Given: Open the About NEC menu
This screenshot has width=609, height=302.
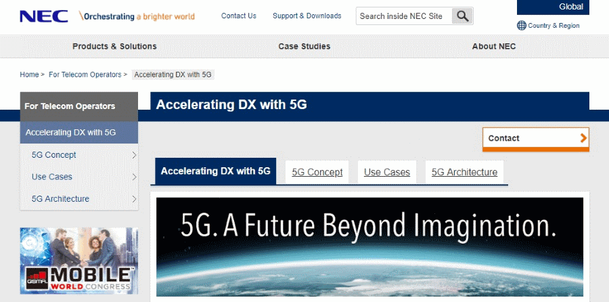Looking at the screenshot, I should pyautogui.click(x=494, y=46).
